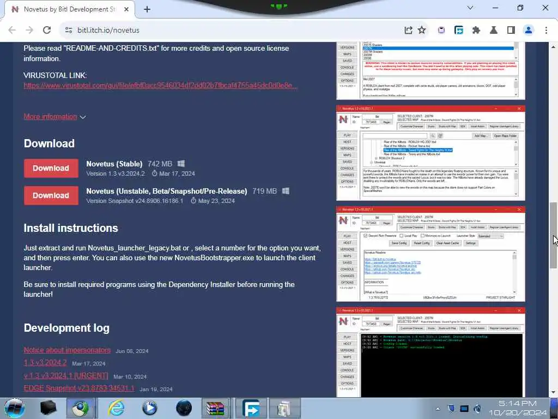This screenshot has width=558, height=419.
Task: Select the Novetus by Bitl Development tab
Action: (69, 9)
